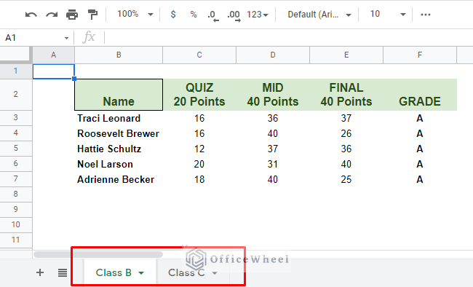Format as currency with dollar icon

click(173, 14)
